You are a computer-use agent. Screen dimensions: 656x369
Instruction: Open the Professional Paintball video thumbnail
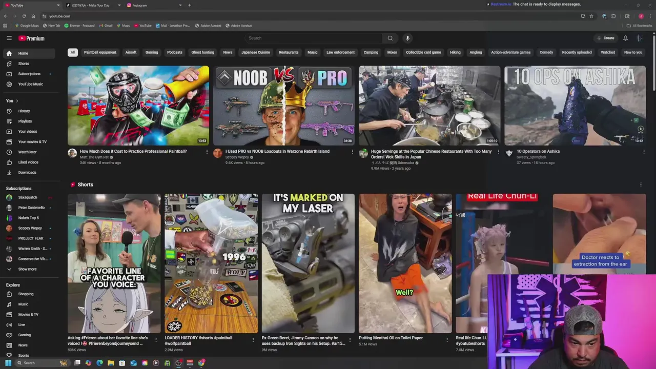(x=138, y=106)
